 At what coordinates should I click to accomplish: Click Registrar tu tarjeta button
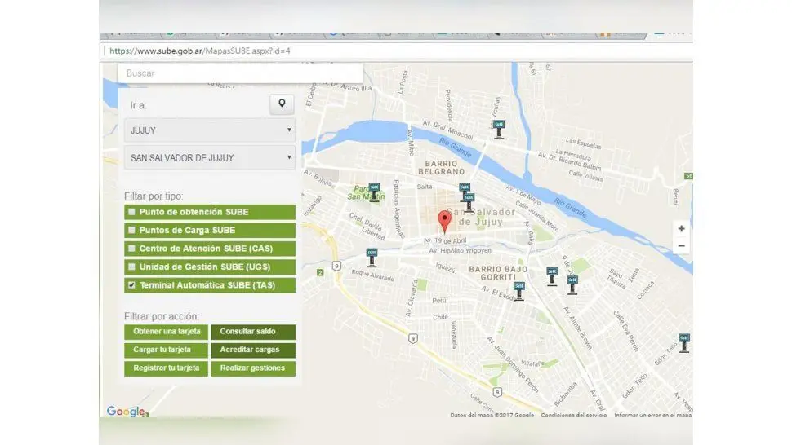click(167, 368)
